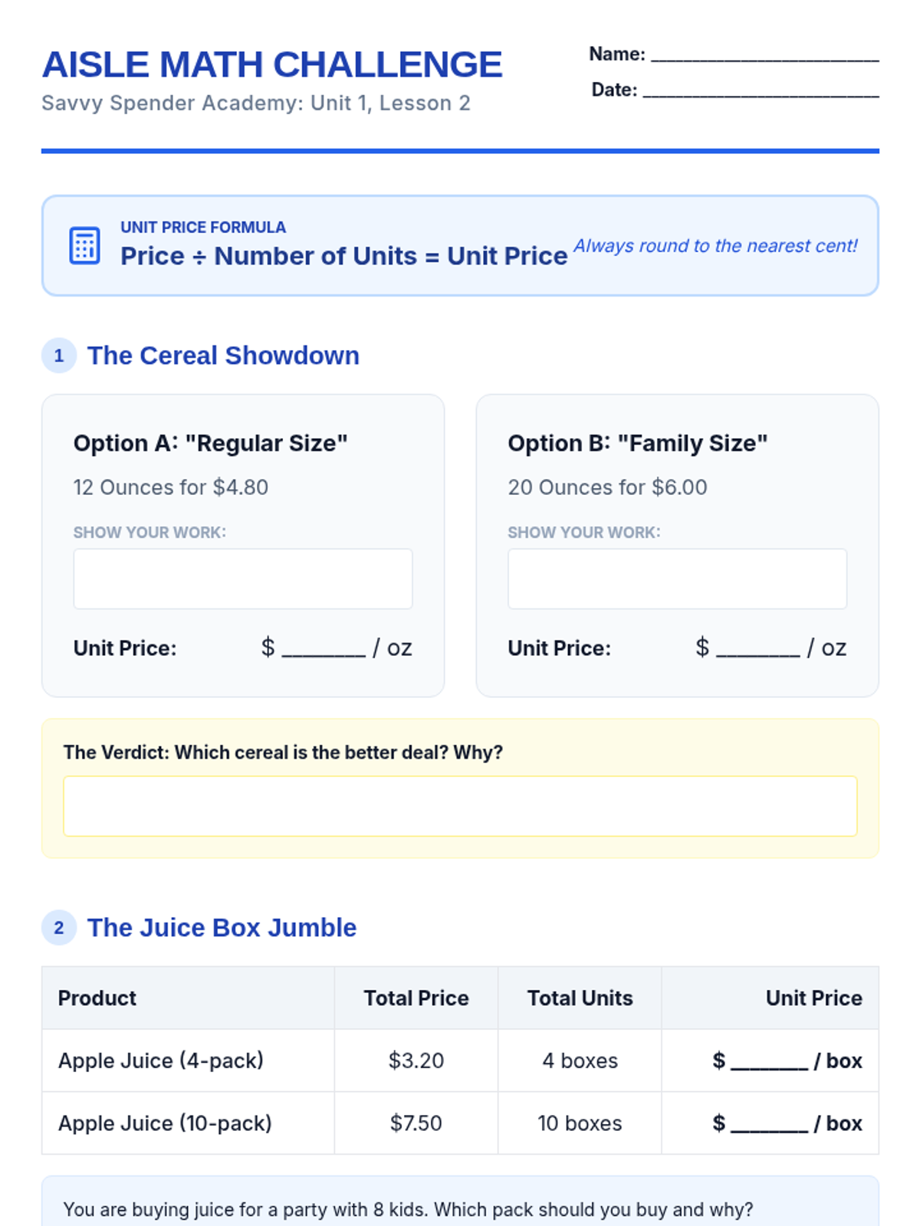This screenshot has width=920, height=1226.
Task: Click The Cereal Showdown heading
Action: pos(223,356)
